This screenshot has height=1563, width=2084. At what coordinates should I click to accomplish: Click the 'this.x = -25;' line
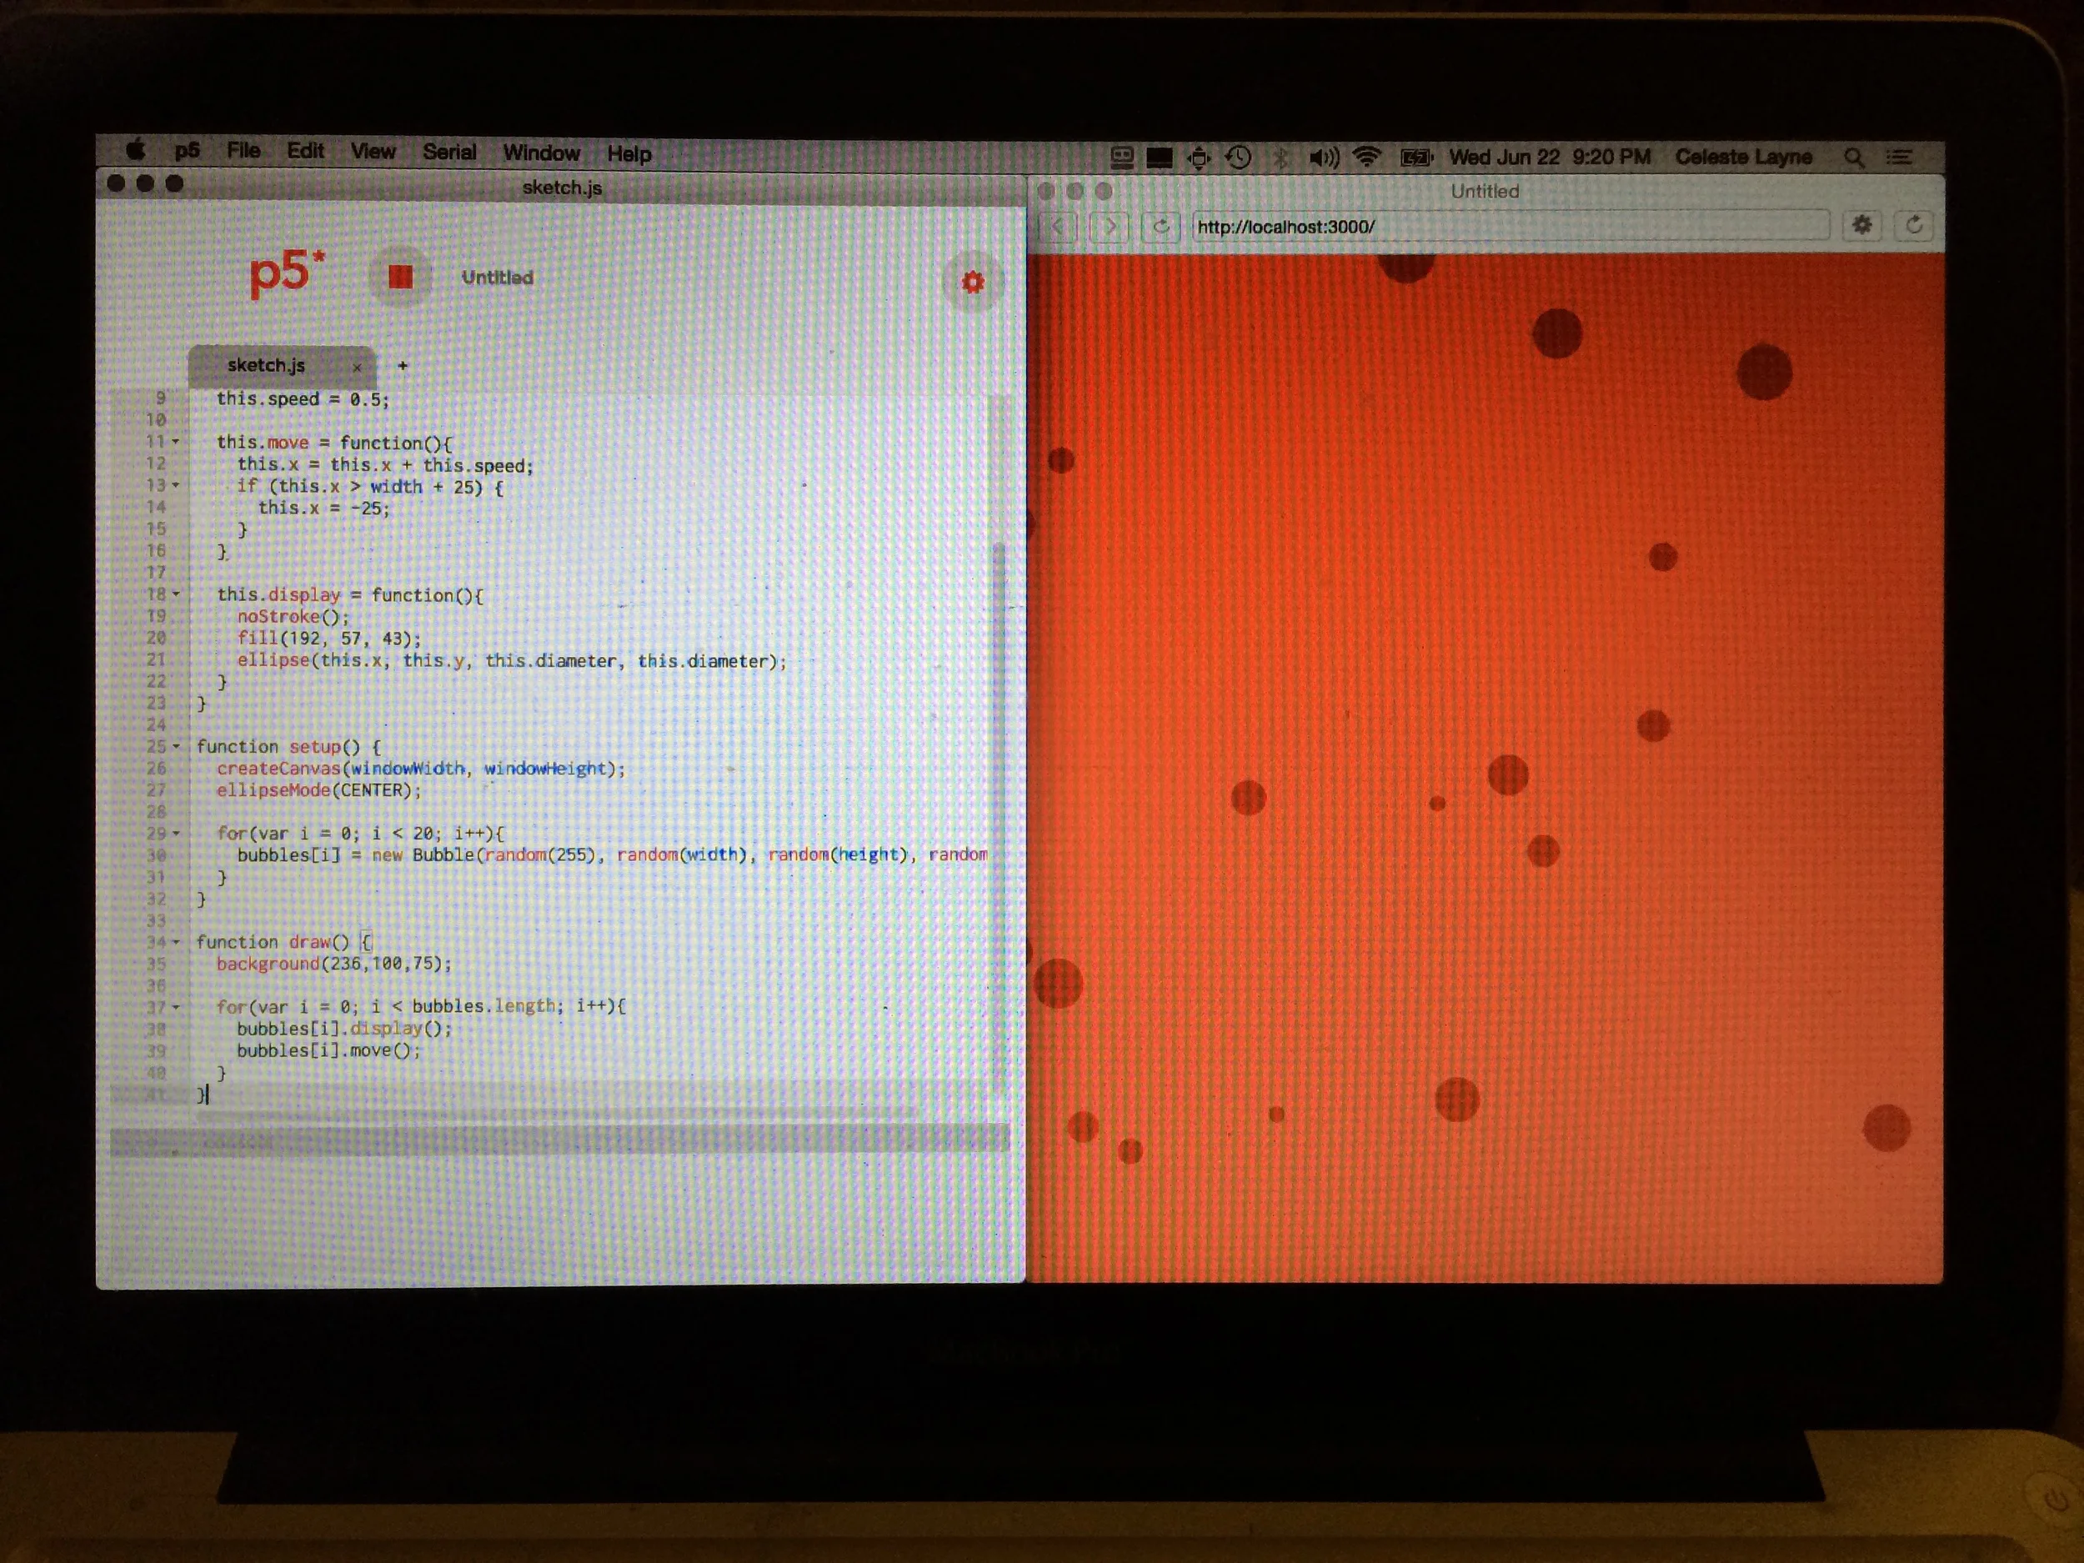pos(323,508)
